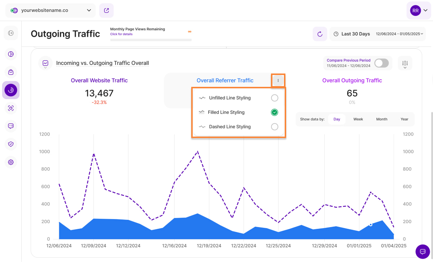Open chart filter sliders icon
Viewport: 433px width, 262px height.
[x=405, y=63]
